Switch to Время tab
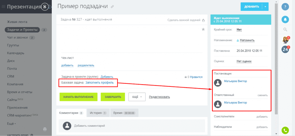The image size is (295, 136). [x=124, y=113]
